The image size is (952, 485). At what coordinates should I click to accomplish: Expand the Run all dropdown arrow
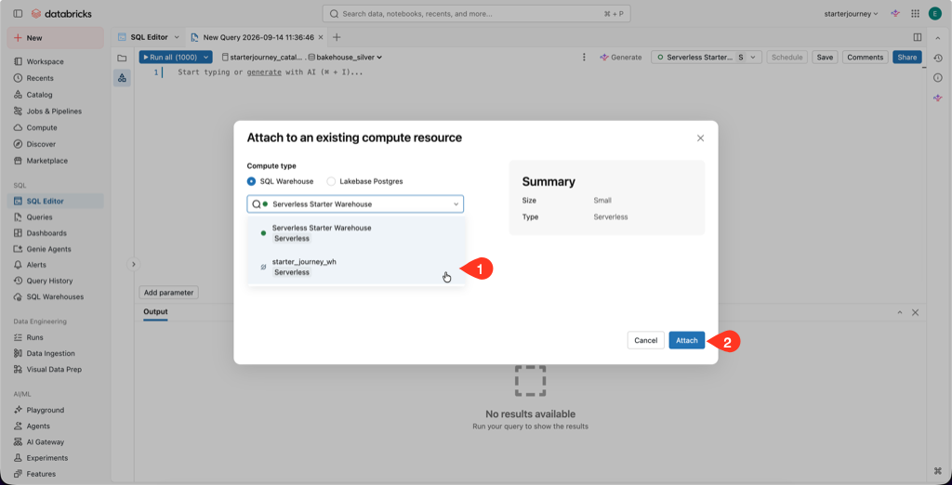click(x=206, y=57)
